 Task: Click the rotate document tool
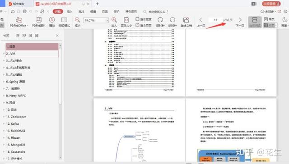point(186,22)
